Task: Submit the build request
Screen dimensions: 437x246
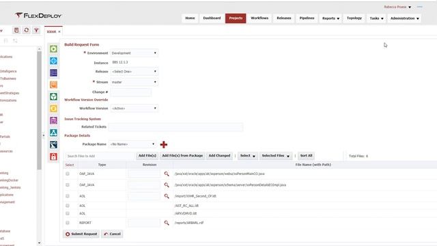Action: (x=81, y=234)
